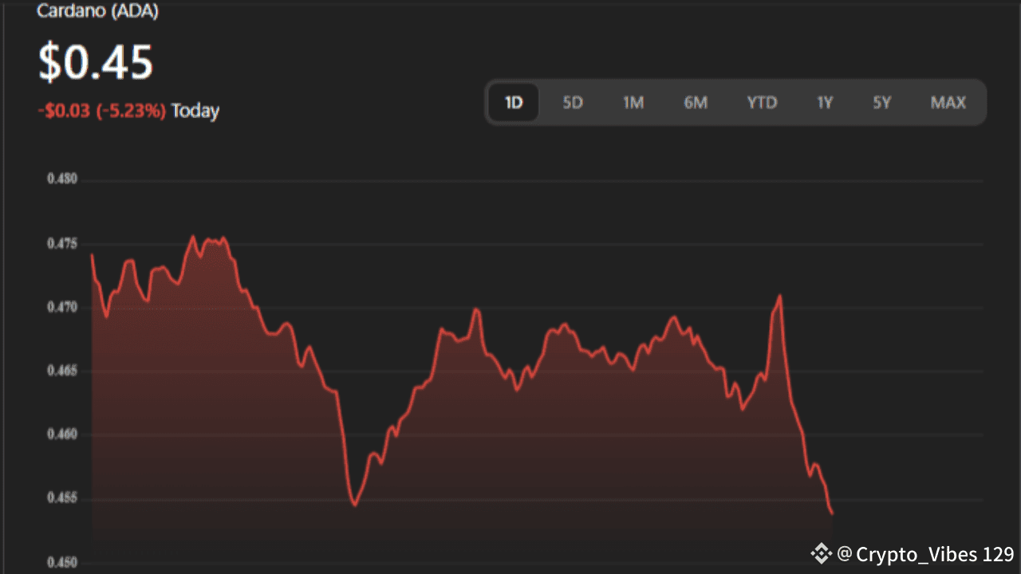Open the 5Y price range
The width and height of the screenshot is (1021, 574).
point(881,102)
